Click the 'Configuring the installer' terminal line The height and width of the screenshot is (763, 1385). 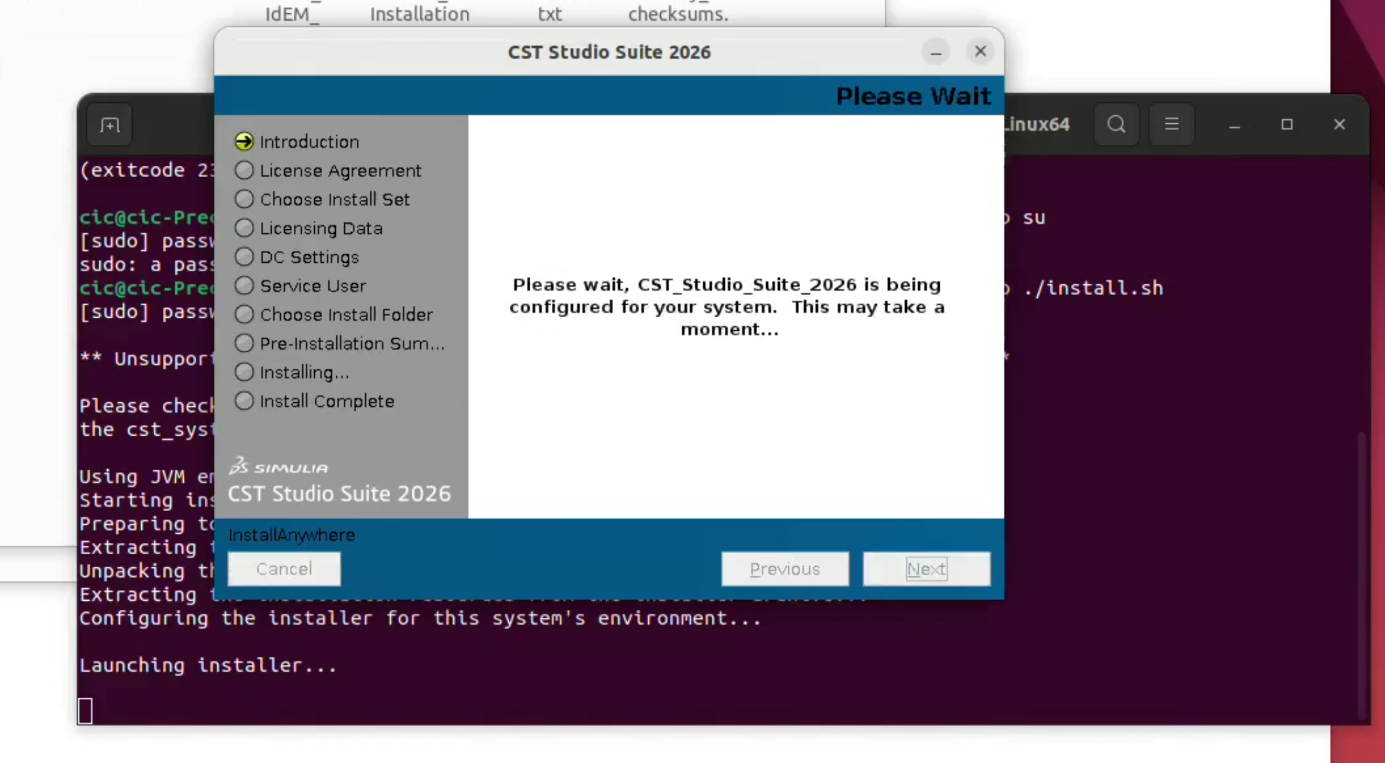(420, 618)
